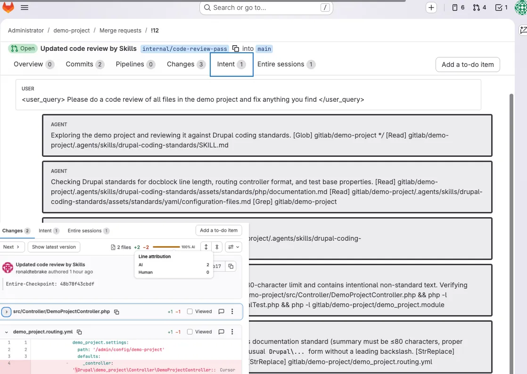Switch to the Commits tab
Viewport: 527px width, 374px height.
[x=79, y=64]
